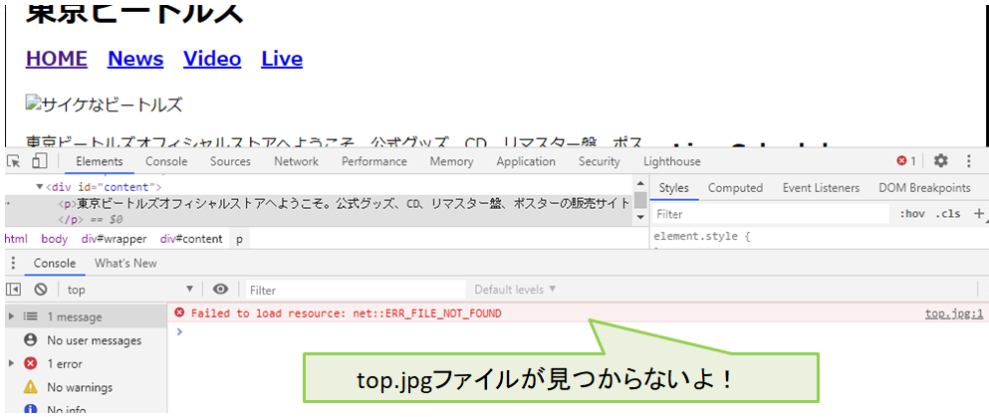Click the broken image placeholder icon
Image resolution: width=989 pixels, height=417 pixels.
[x=32, y=102]
